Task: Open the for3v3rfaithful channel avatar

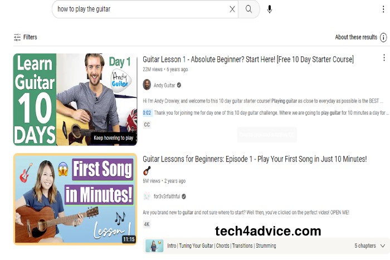Action: [147, 197]
